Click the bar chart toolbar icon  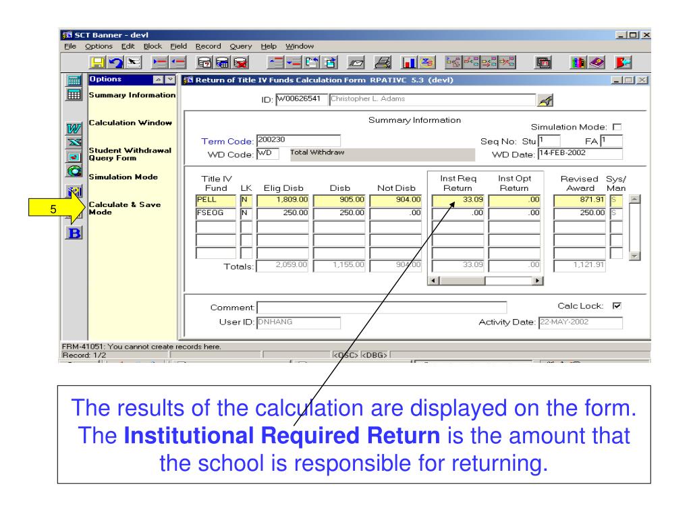[409, 63]
